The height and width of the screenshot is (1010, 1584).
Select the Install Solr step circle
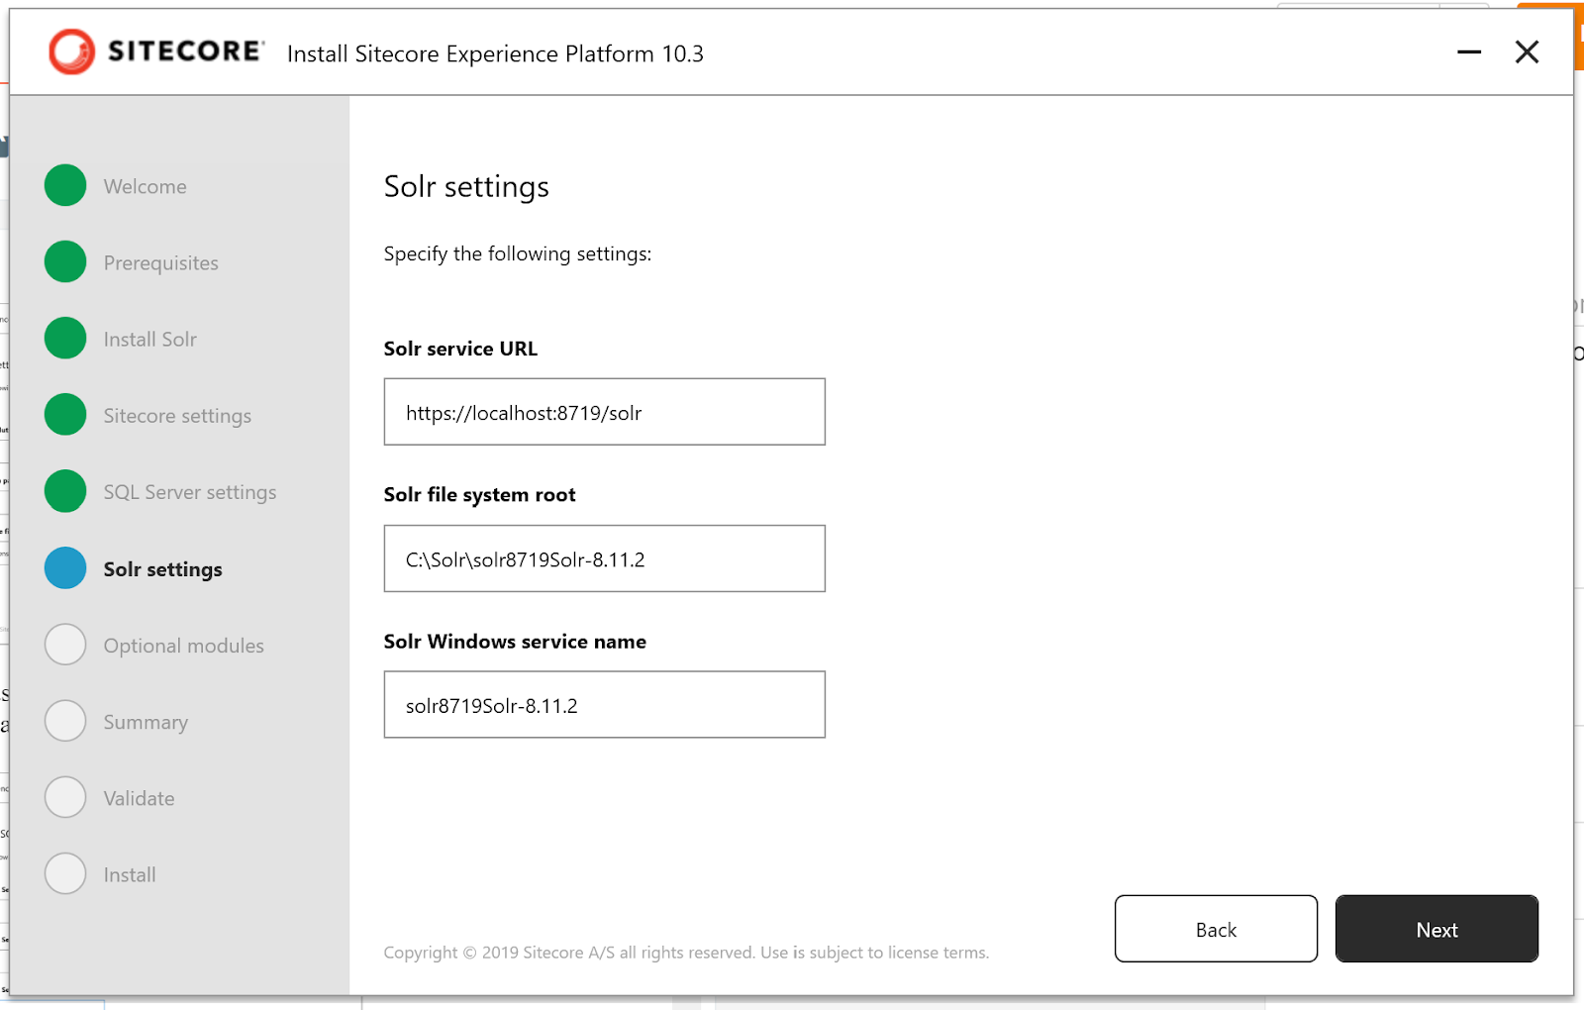pyautogui.click(x=65, y=338)
